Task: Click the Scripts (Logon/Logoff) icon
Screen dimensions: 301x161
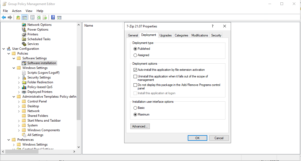Action: point(24,73)
